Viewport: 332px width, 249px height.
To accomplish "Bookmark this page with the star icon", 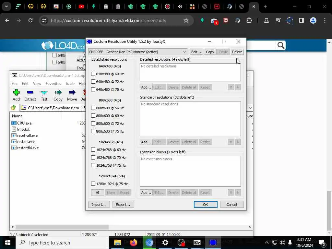I will coord(186,20).
